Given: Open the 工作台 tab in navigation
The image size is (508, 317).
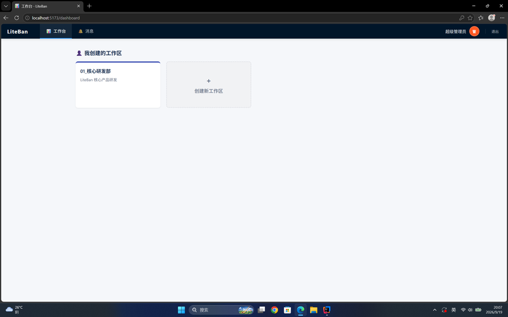Looking at the screenshot, I should [x=56, y=31].
